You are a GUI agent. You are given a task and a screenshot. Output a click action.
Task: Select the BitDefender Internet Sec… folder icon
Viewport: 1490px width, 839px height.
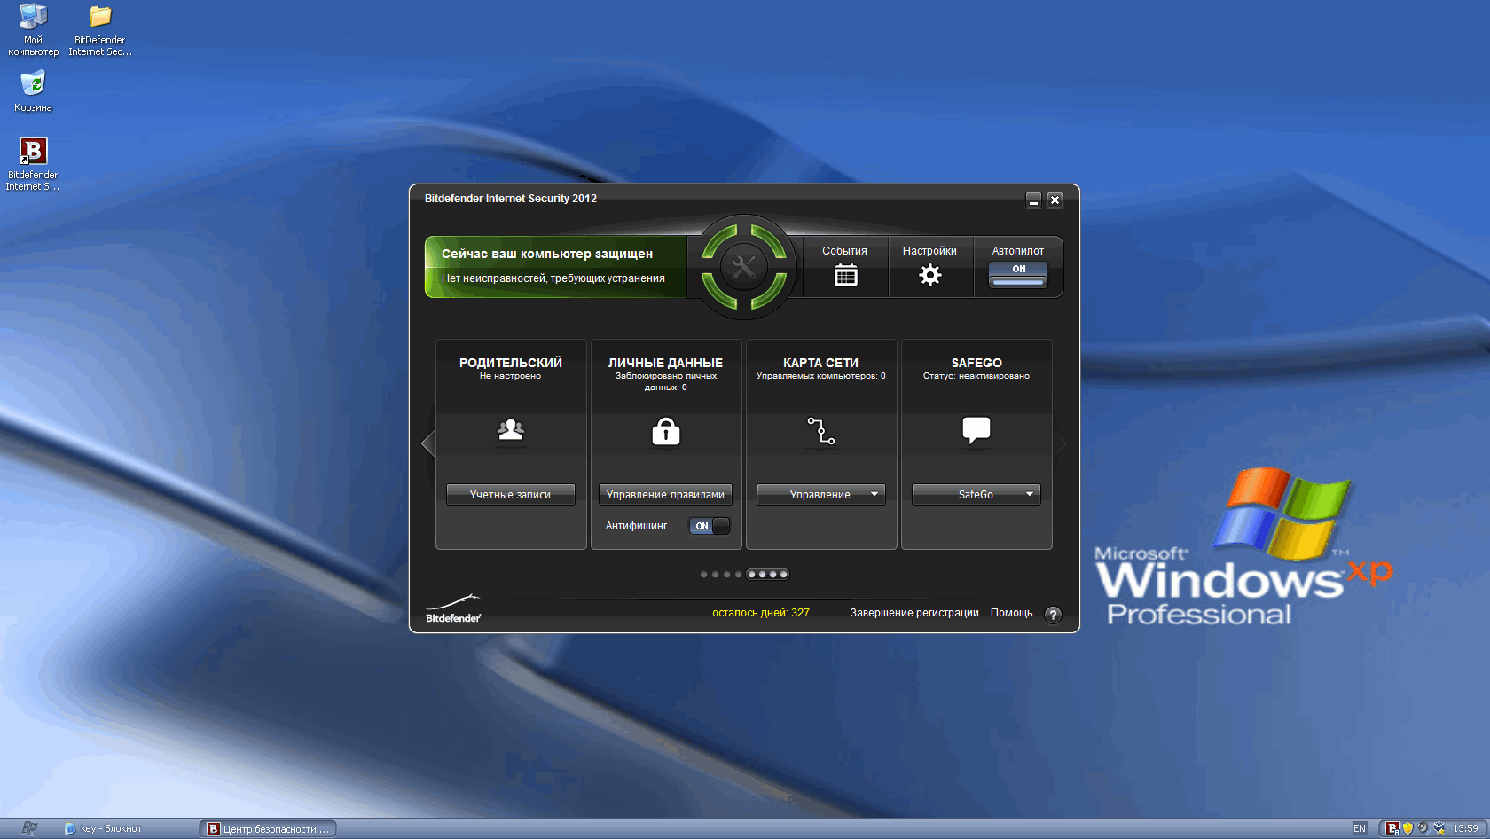[100, 30]
